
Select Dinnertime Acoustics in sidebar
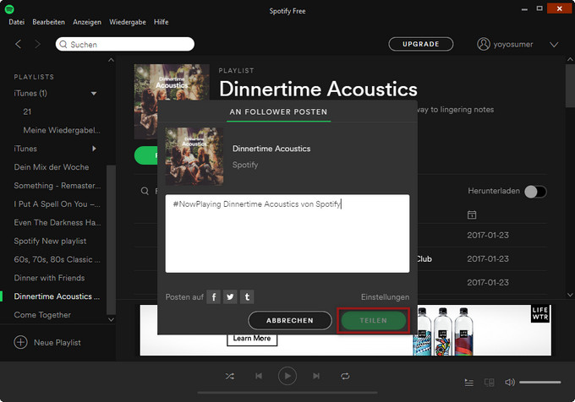click(x=57, y=296)
